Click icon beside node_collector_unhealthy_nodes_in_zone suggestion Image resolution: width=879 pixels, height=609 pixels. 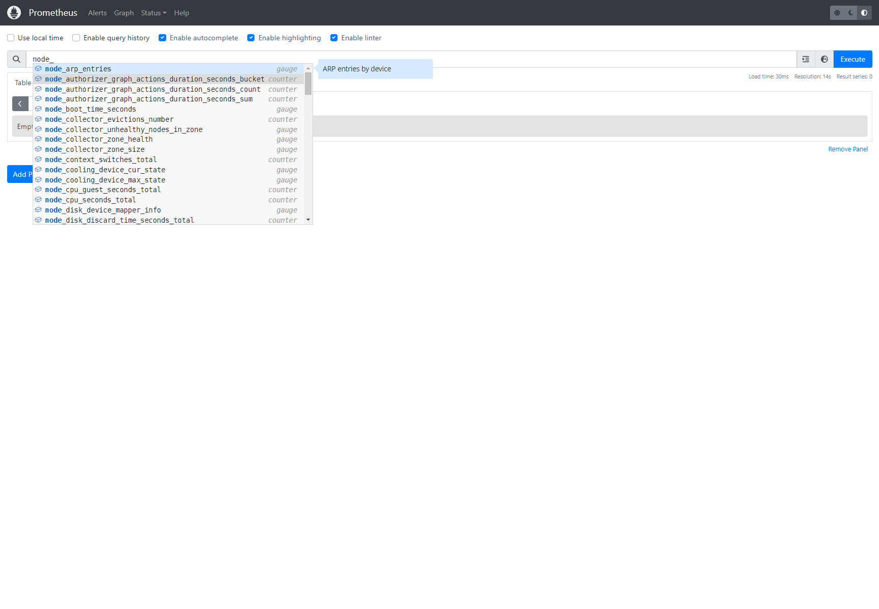[38, 129]
